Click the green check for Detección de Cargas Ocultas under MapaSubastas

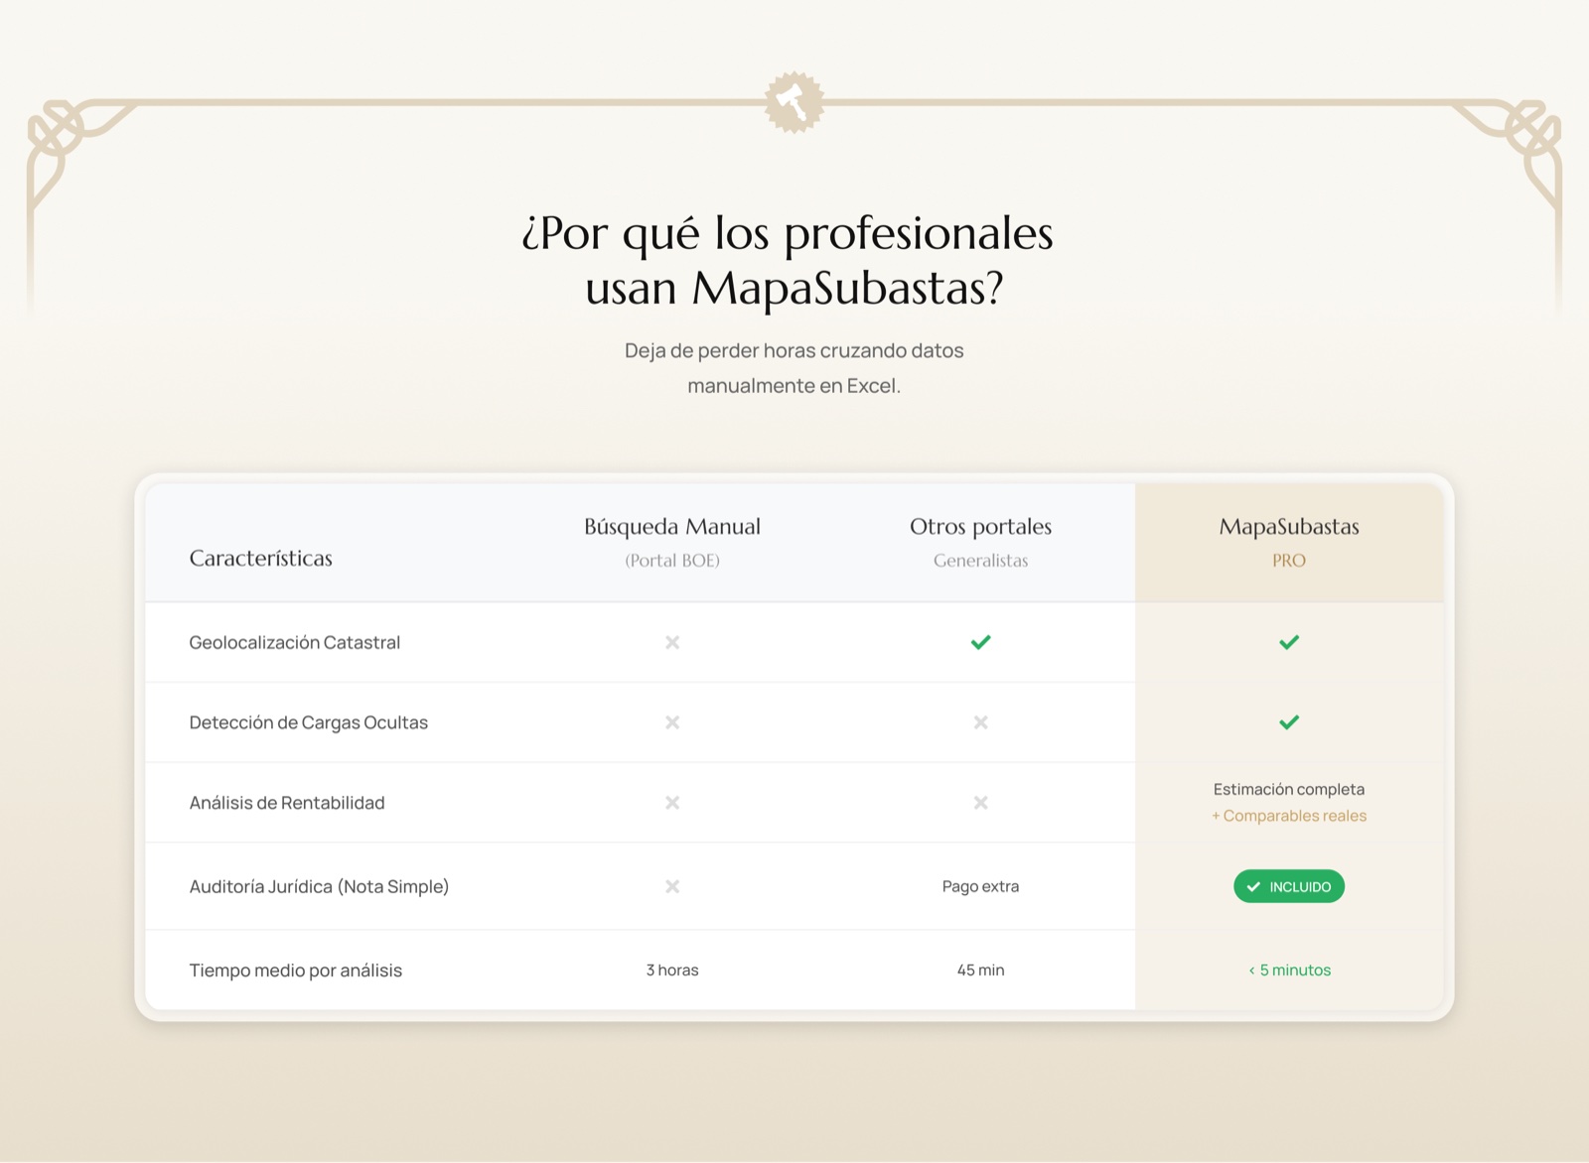point(1289,722)
